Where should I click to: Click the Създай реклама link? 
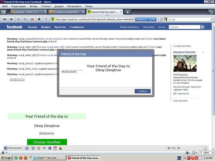[182, 46]
